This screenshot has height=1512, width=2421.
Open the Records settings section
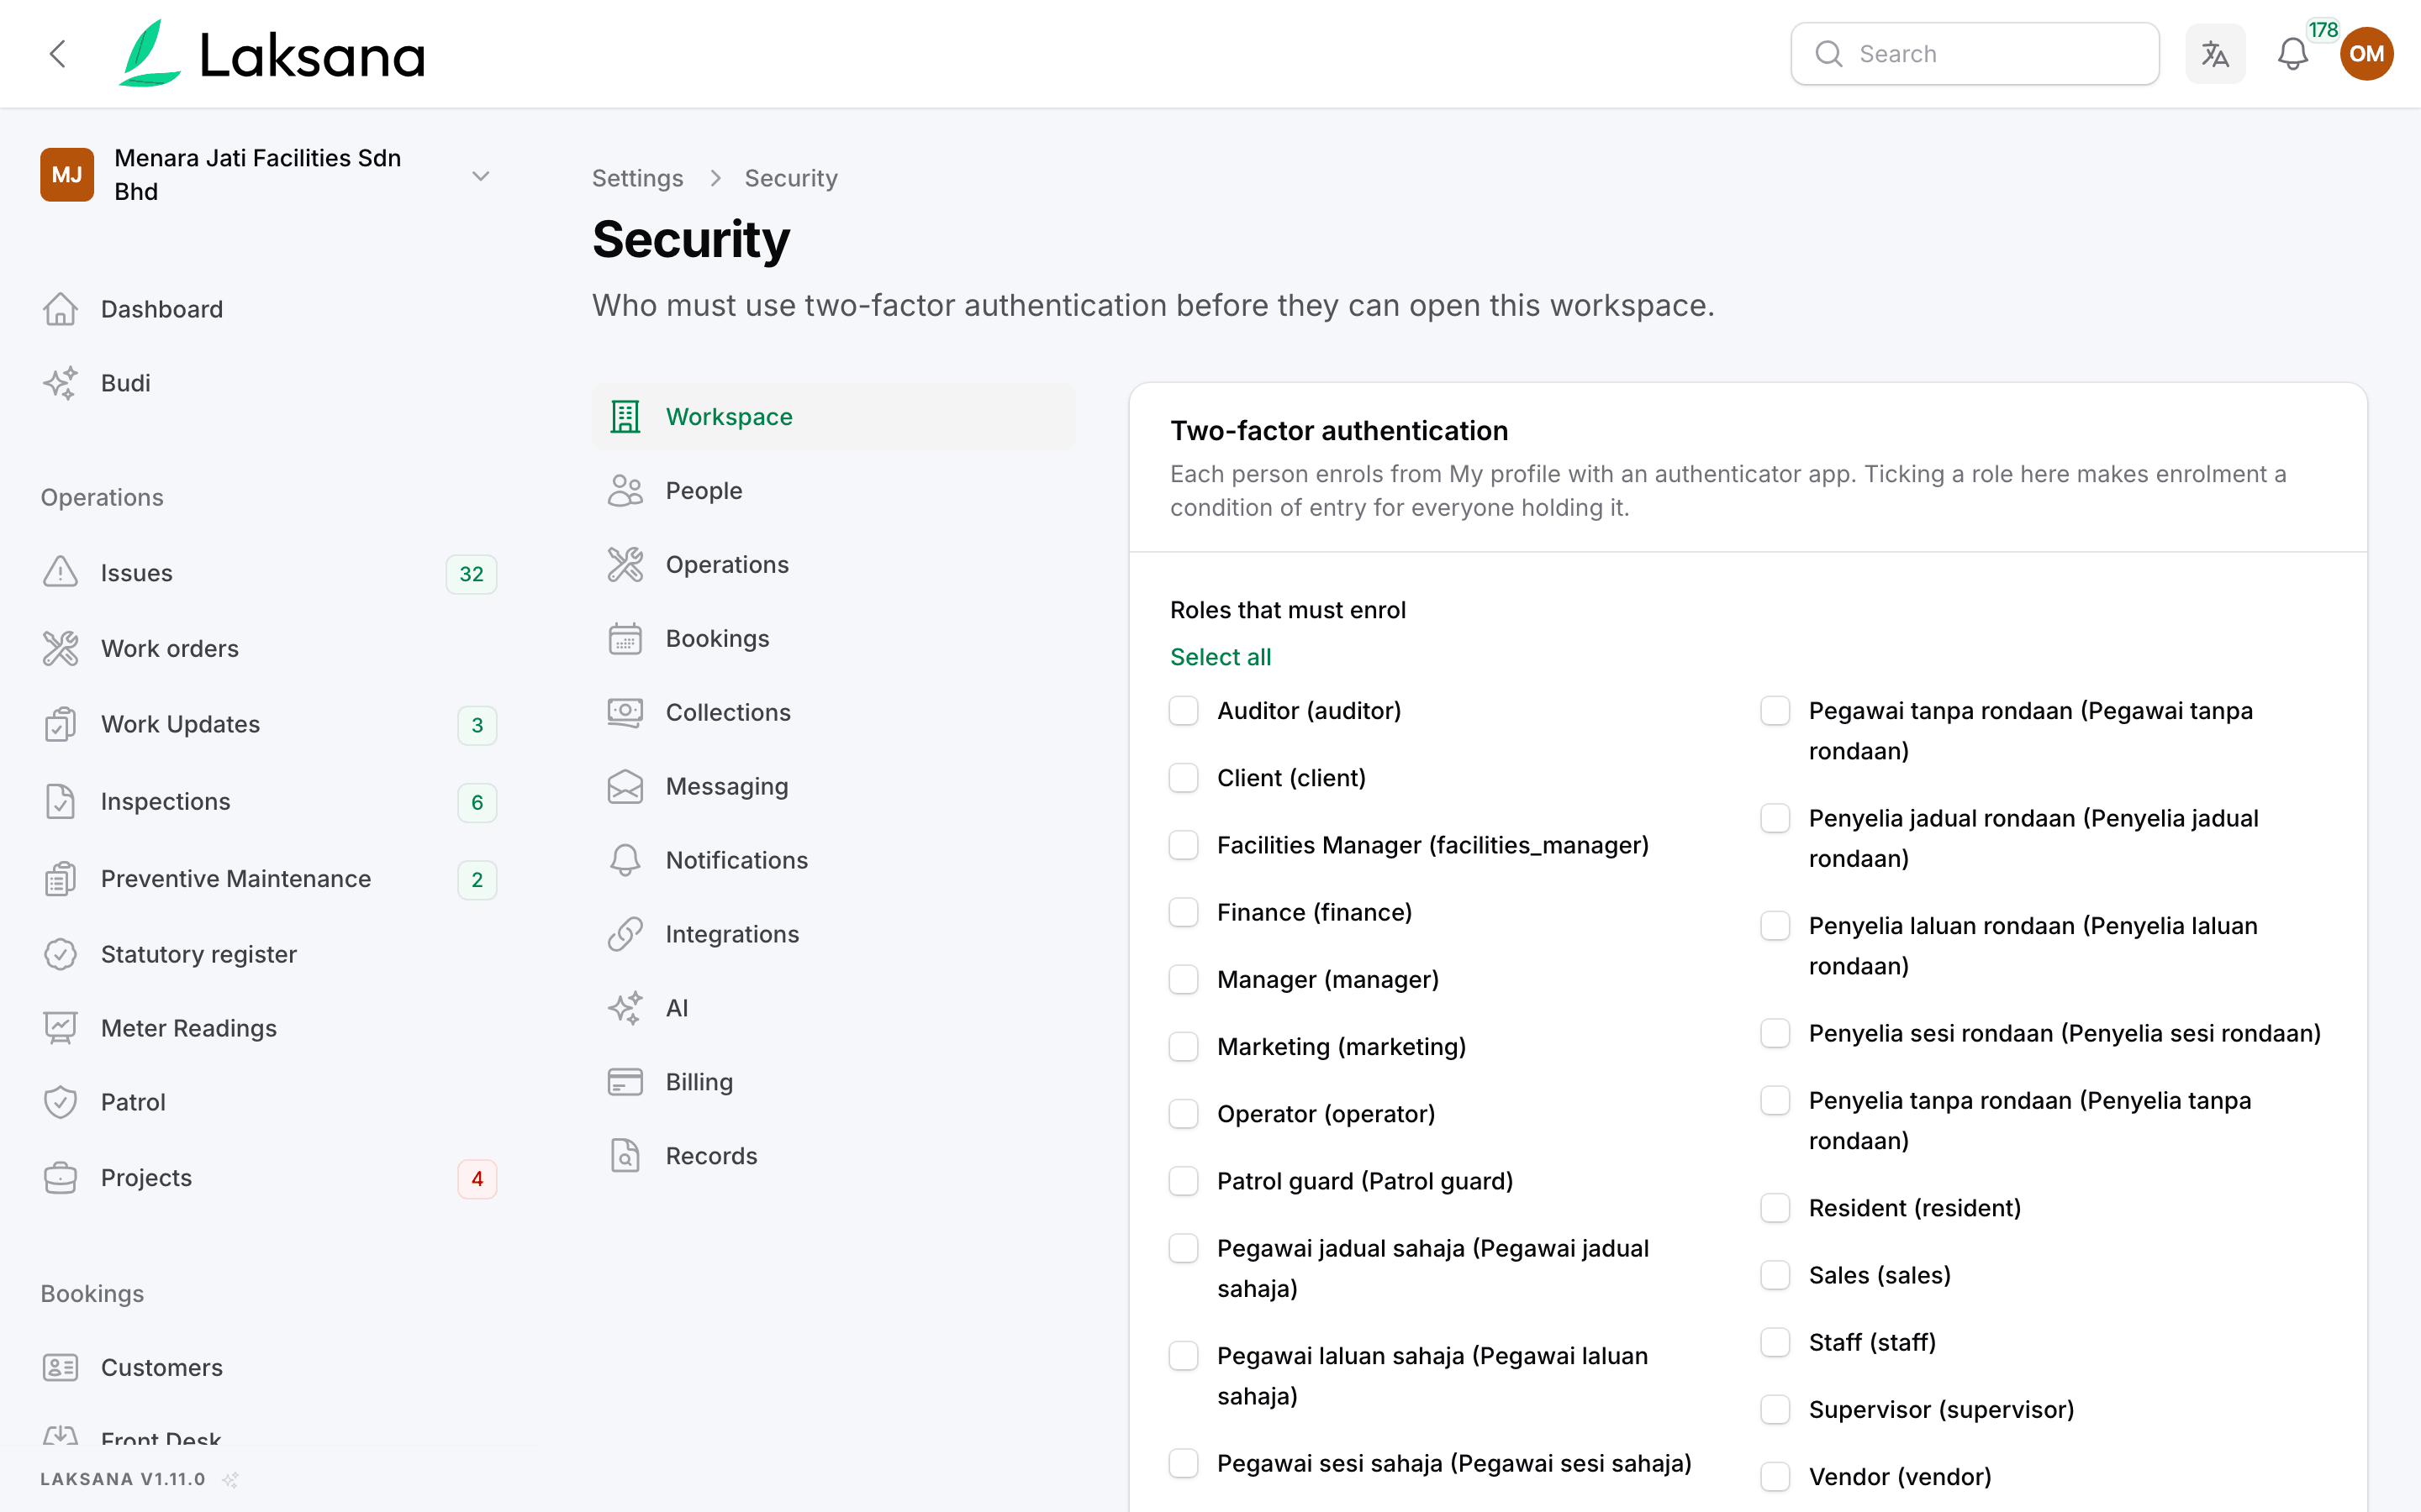[833, 1156]
